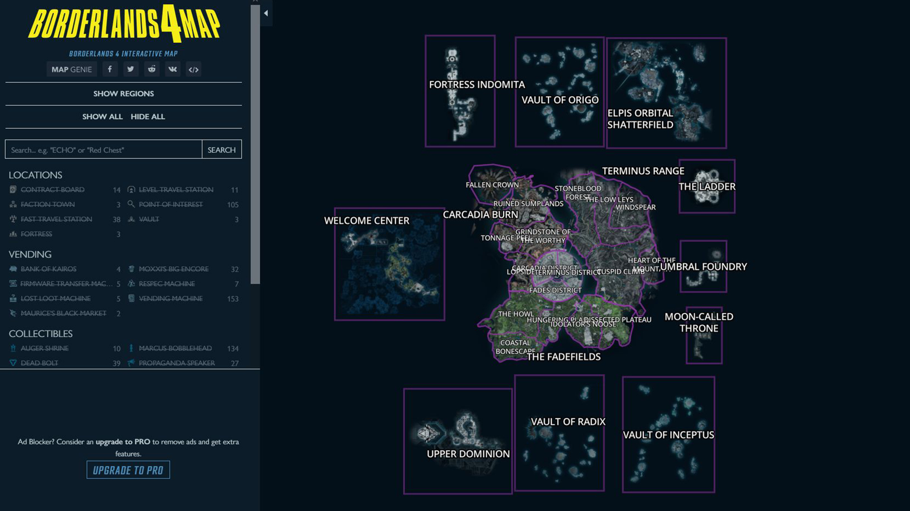Image resolution: width=910 pixels, height=511 pixels.
Task: Open the upgrade to PRO text link
Action: (123, 441)
